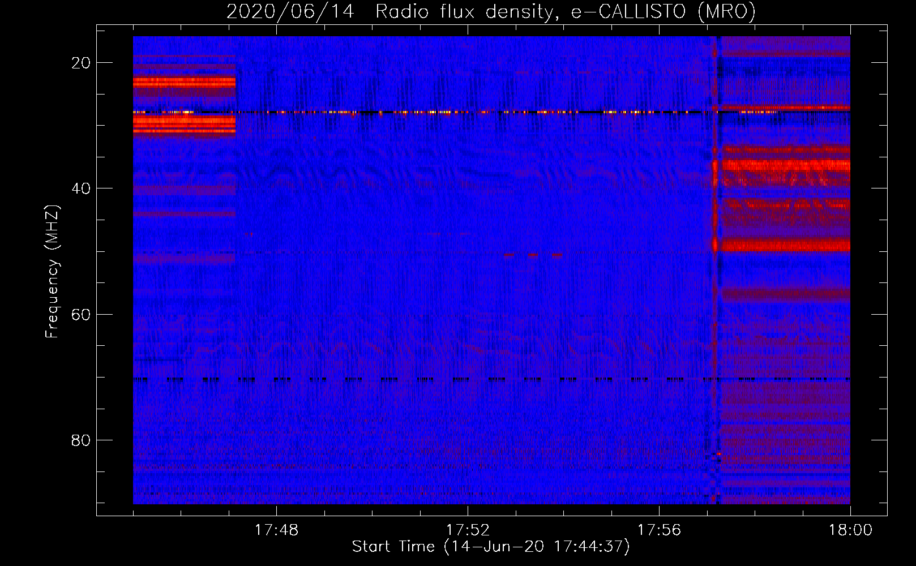Click the frequency tick label '20'
This screenshot has width=916, height=566.
81,63
